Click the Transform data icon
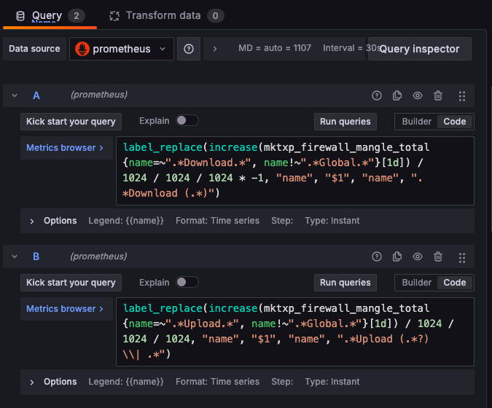Screen dimensions: 492x408 pos(114,16)
